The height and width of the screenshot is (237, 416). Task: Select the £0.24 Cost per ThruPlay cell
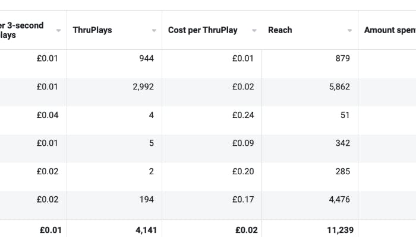(243, 115)
